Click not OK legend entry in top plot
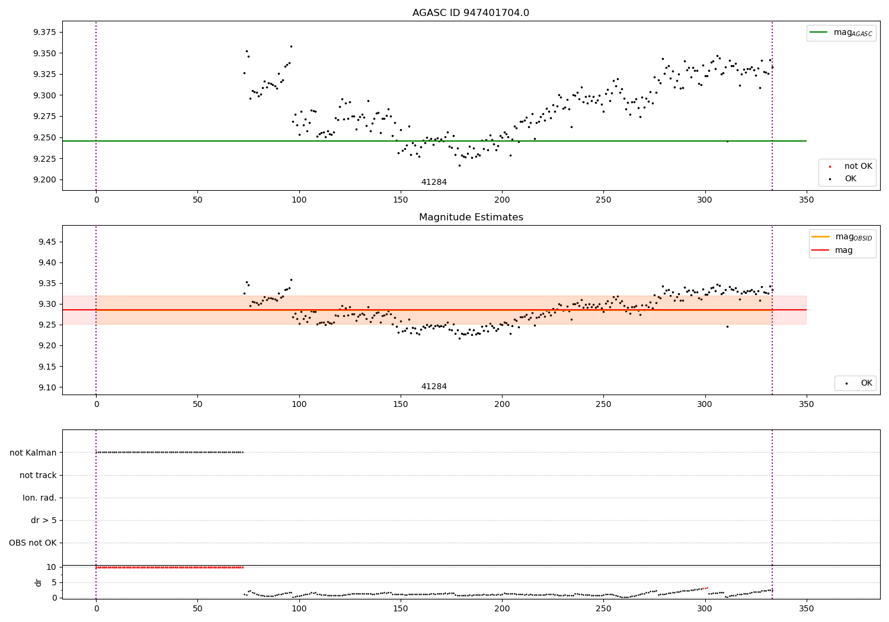This screenshot has height=622, width=889. (849, 166)
